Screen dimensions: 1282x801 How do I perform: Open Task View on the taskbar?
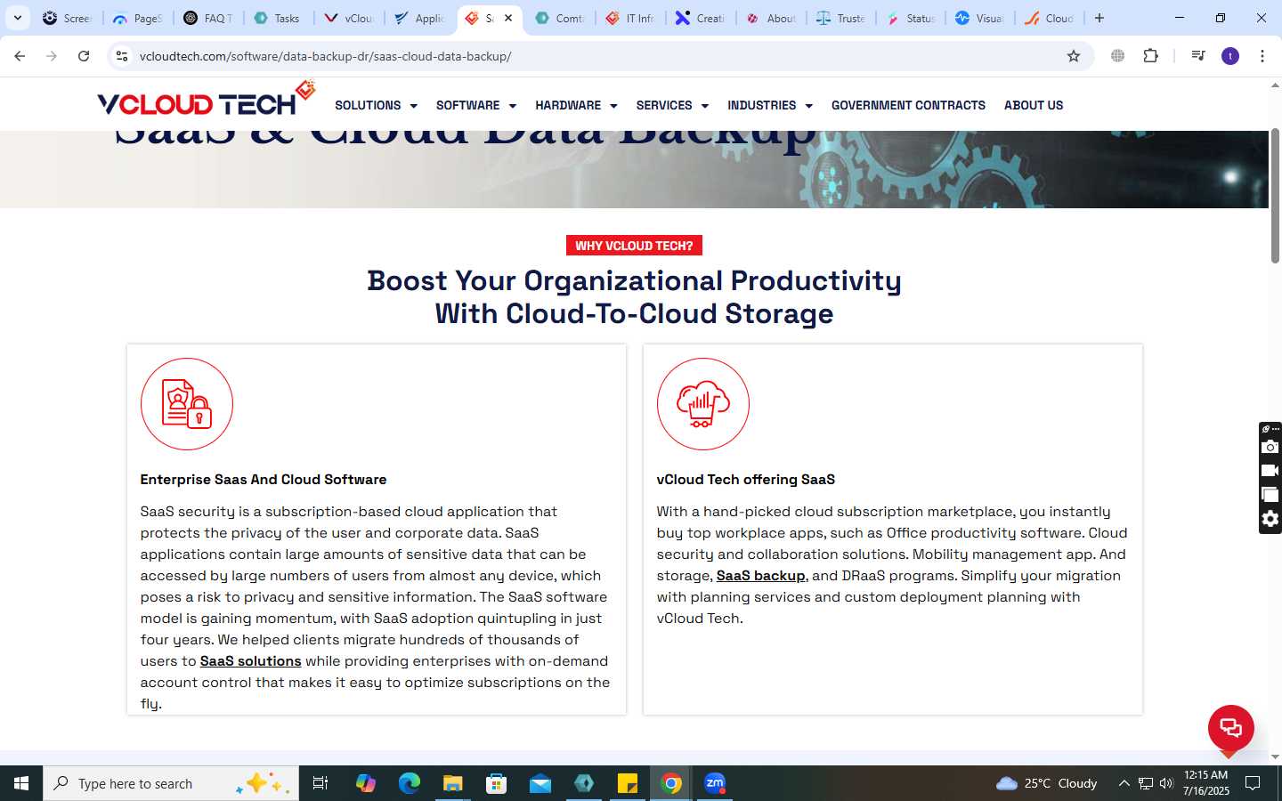(320, 783)
